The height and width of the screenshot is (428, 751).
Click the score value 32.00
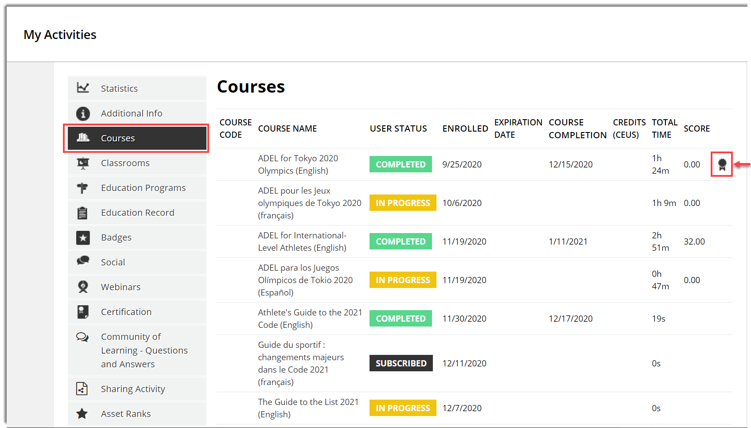[x=694, y=241]
